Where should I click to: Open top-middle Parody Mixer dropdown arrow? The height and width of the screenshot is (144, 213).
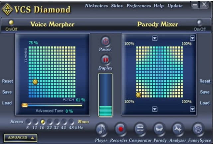coord(155,38)
